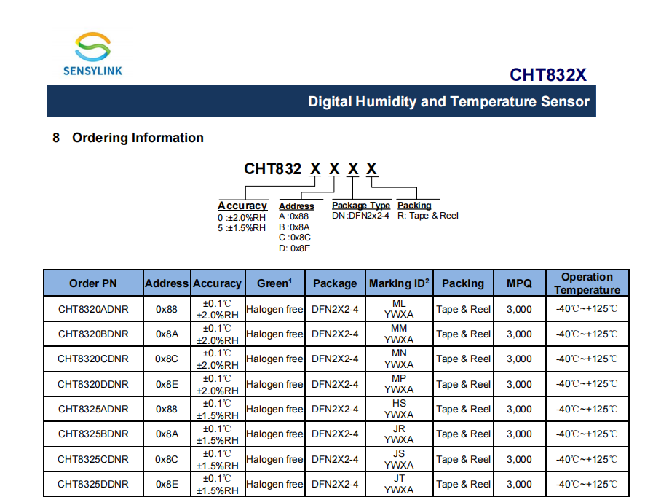Viewport: 653px width, 497px height.
Task: Click the 0x8A address in the CHT8320BDNR row
Action: pyautogui.click(x=166, y=334)
